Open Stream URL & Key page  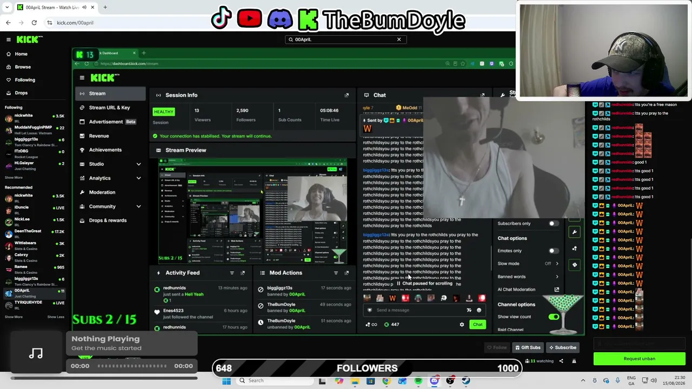coord(111,108)
